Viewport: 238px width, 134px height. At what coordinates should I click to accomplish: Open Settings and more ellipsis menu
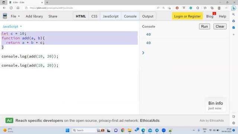click(226, 8)
